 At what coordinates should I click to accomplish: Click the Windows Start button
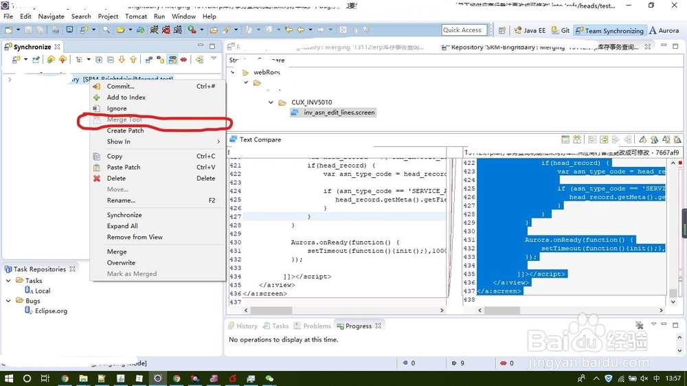[9, 378]
